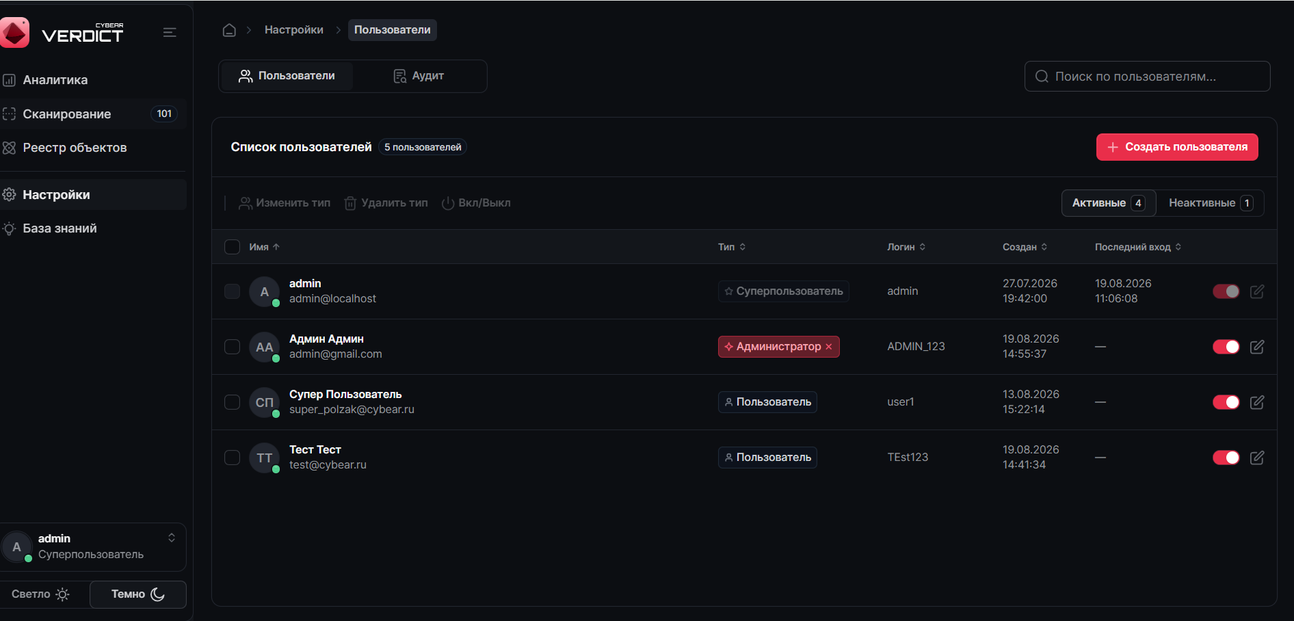Screen dimensions: 1294x621
Task: Open Аналитика from the sidebar
Action: 93,80
